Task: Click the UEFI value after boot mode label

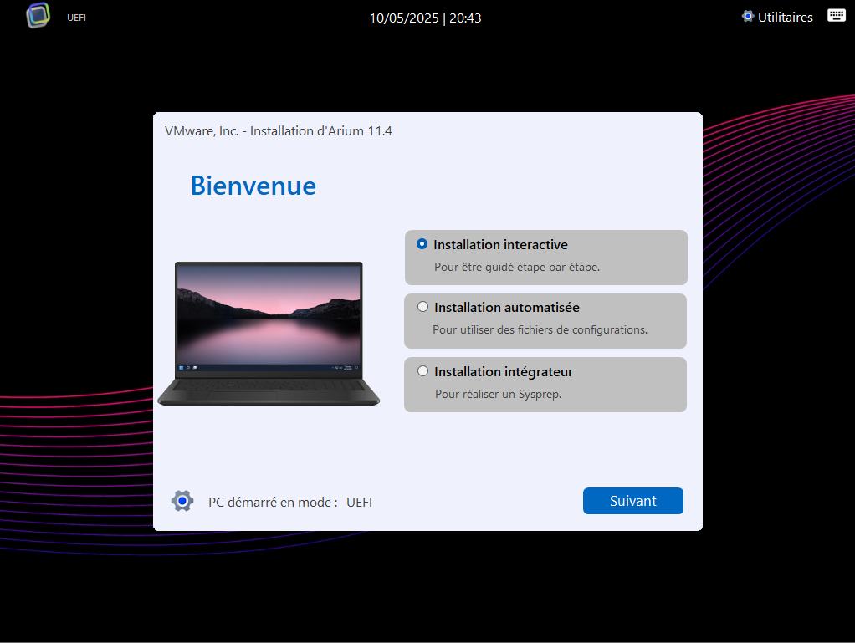Action: 360,502
